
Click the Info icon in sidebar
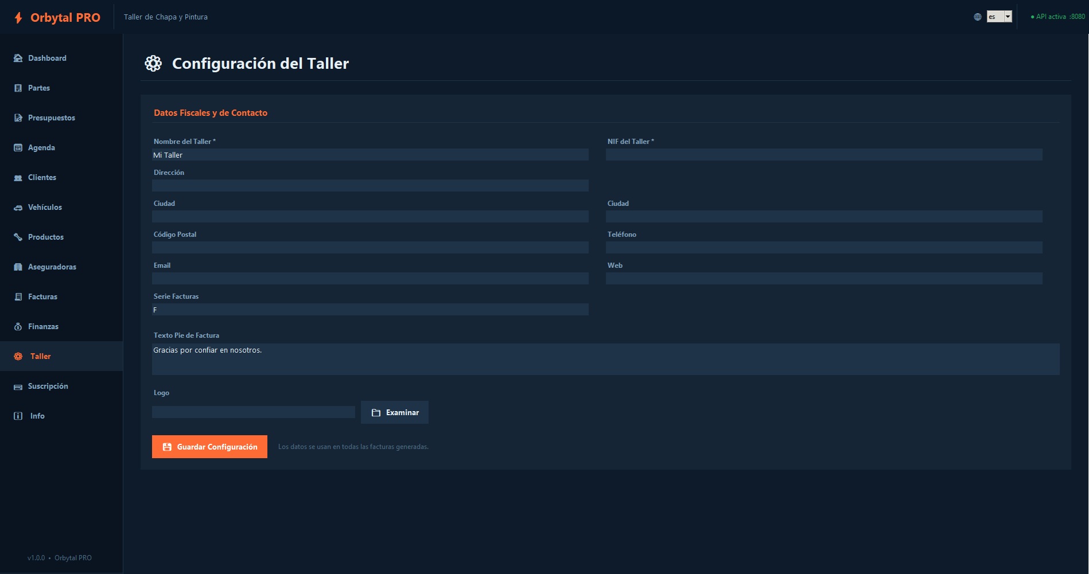point(18,416)
